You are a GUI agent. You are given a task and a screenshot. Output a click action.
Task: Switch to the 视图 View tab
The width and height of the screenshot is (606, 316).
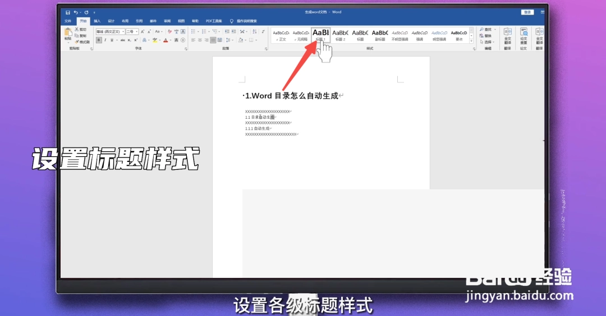coord(181,21)
